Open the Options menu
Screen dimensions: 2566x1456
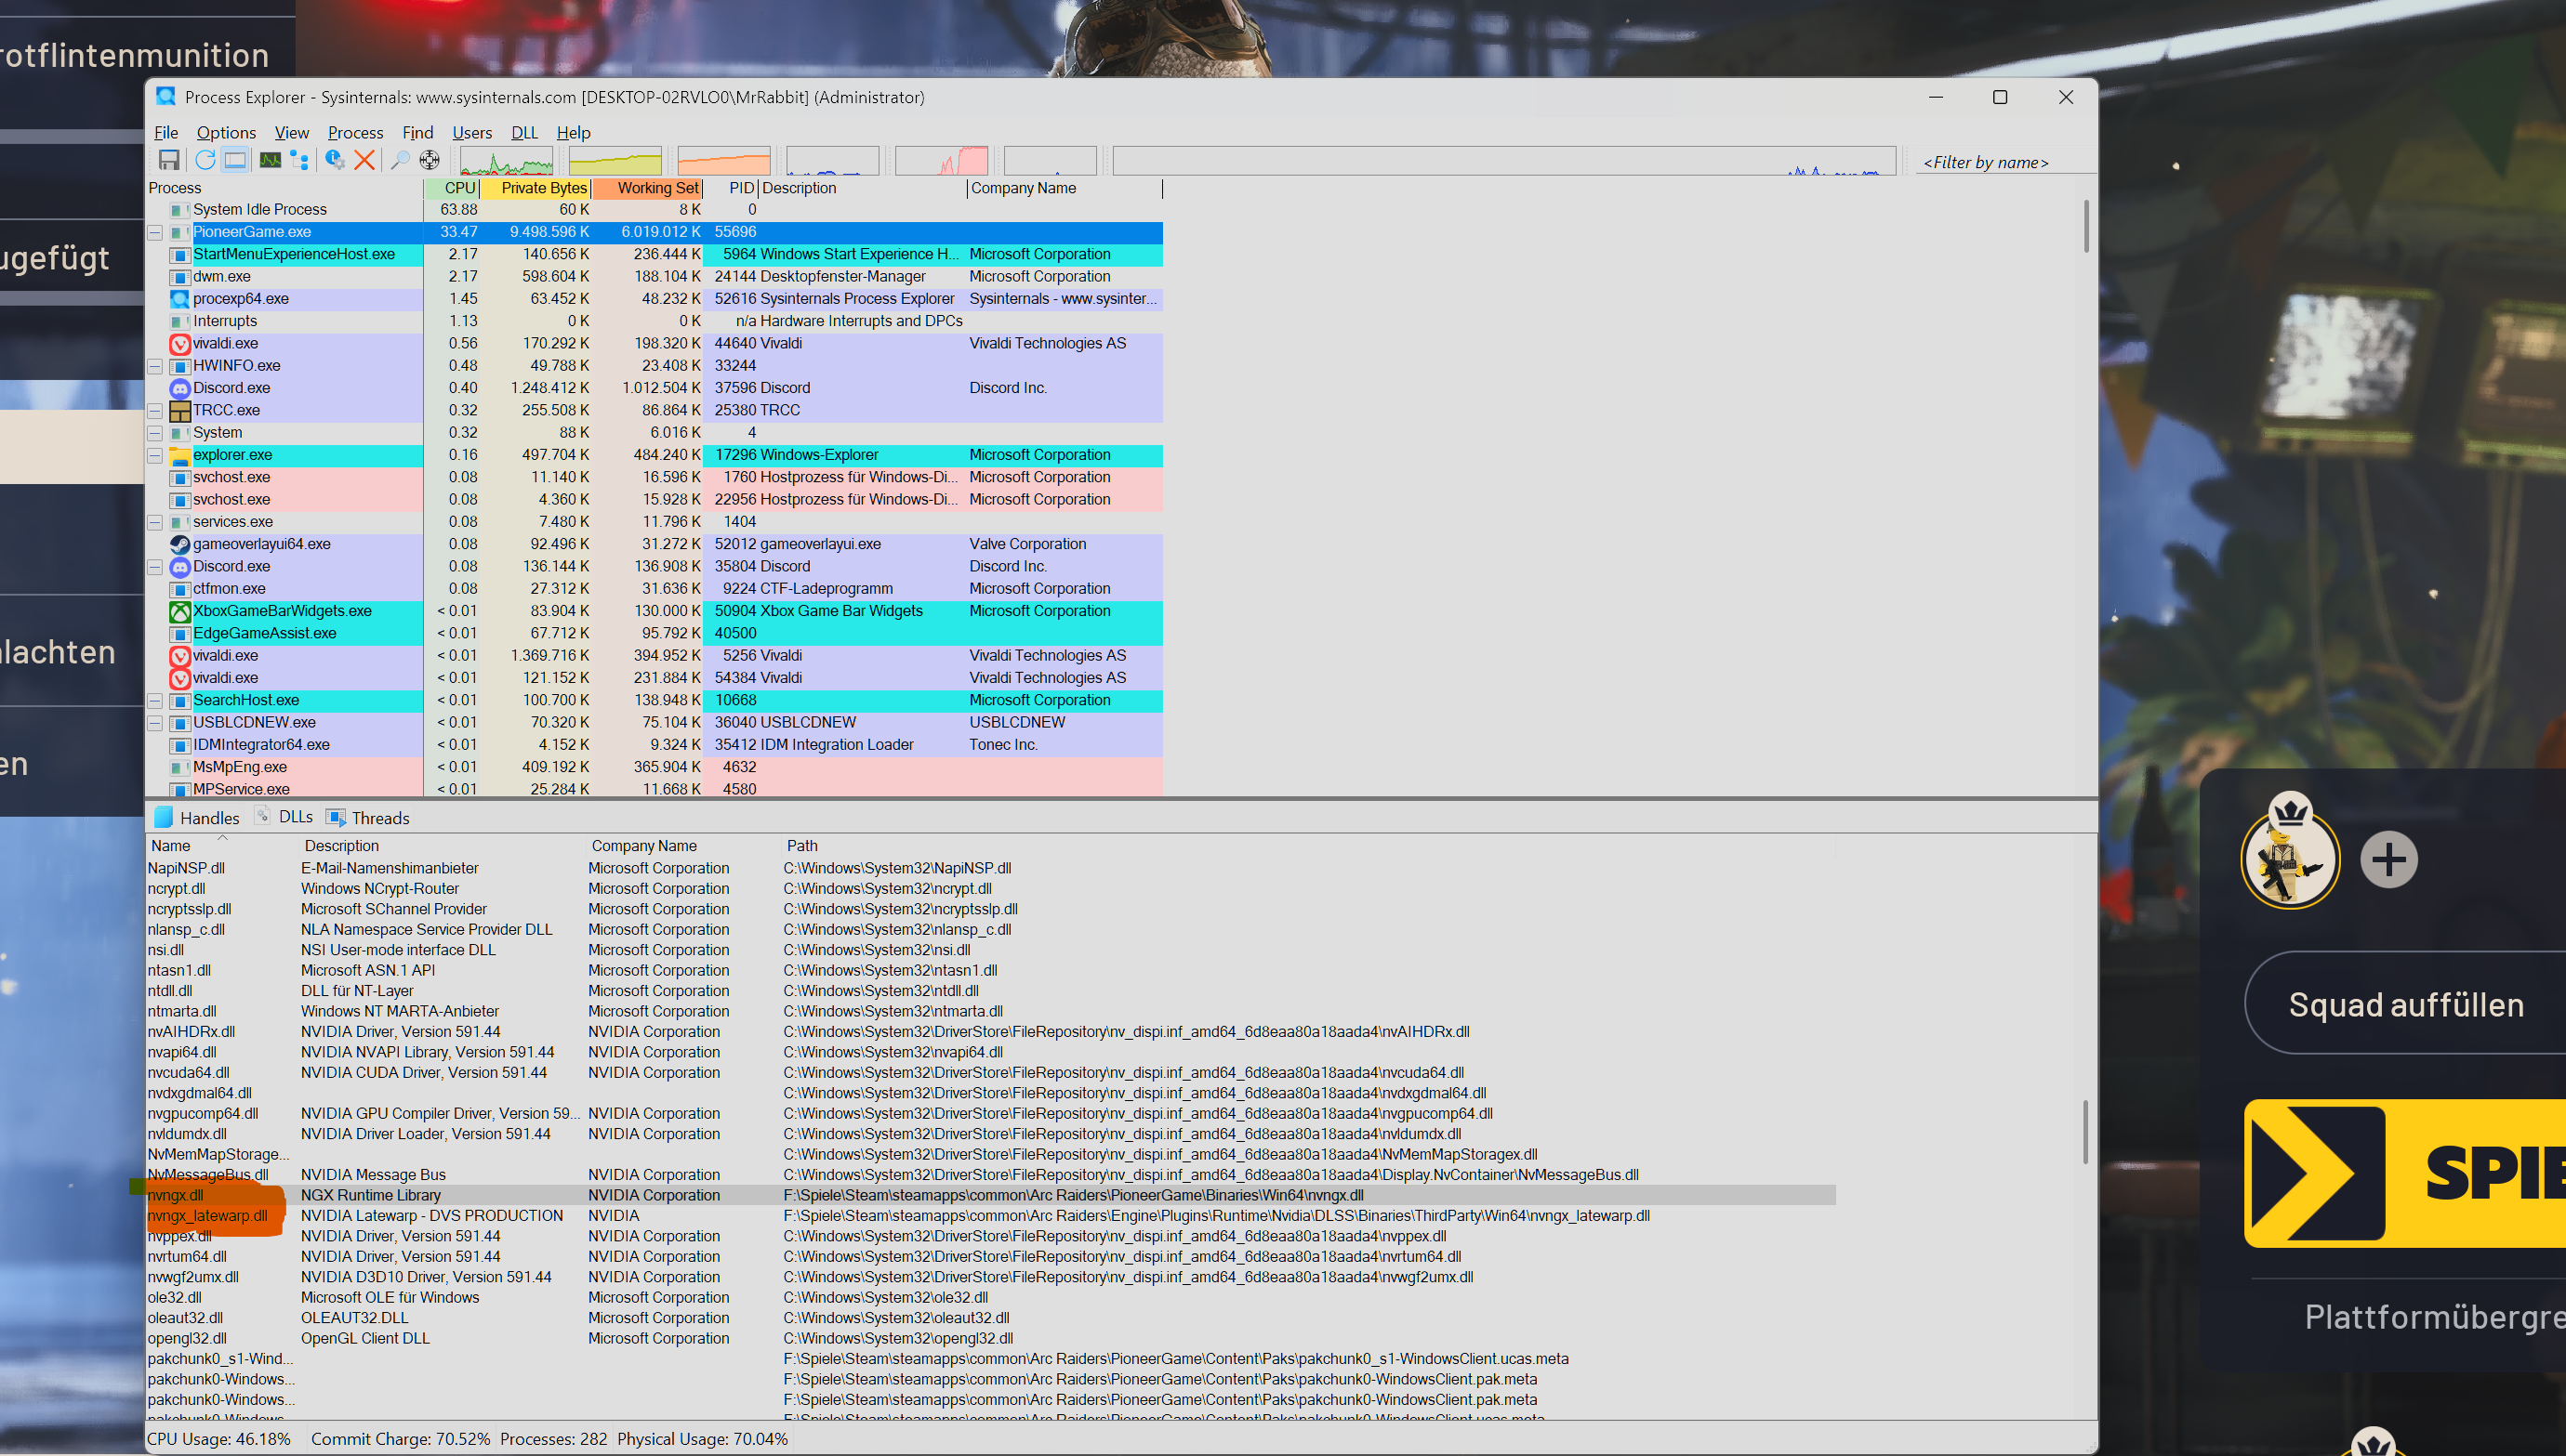[x=226, y=133]
